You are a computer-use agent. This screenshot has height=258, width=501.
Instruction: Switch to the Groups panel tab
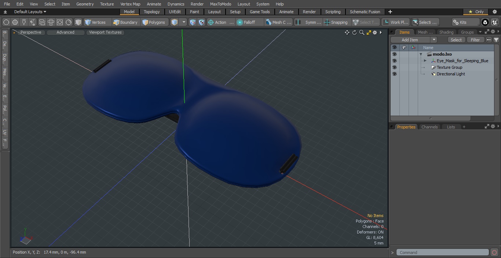[x=467, y=32]
